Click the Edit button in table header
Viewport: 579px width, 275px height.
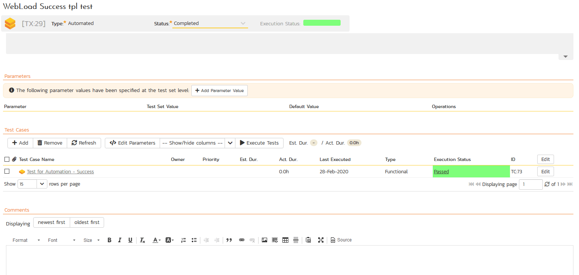click(x=545, y=159)
